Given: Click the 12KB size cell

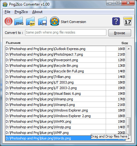Looking at the screenshot, I should pyautogui.click(x=116, y=60).
